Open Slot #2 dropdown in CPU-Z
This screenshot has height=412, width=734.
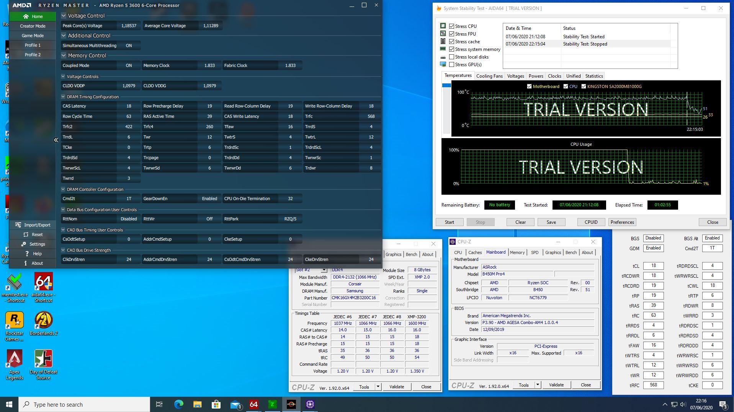pos(324,270)
